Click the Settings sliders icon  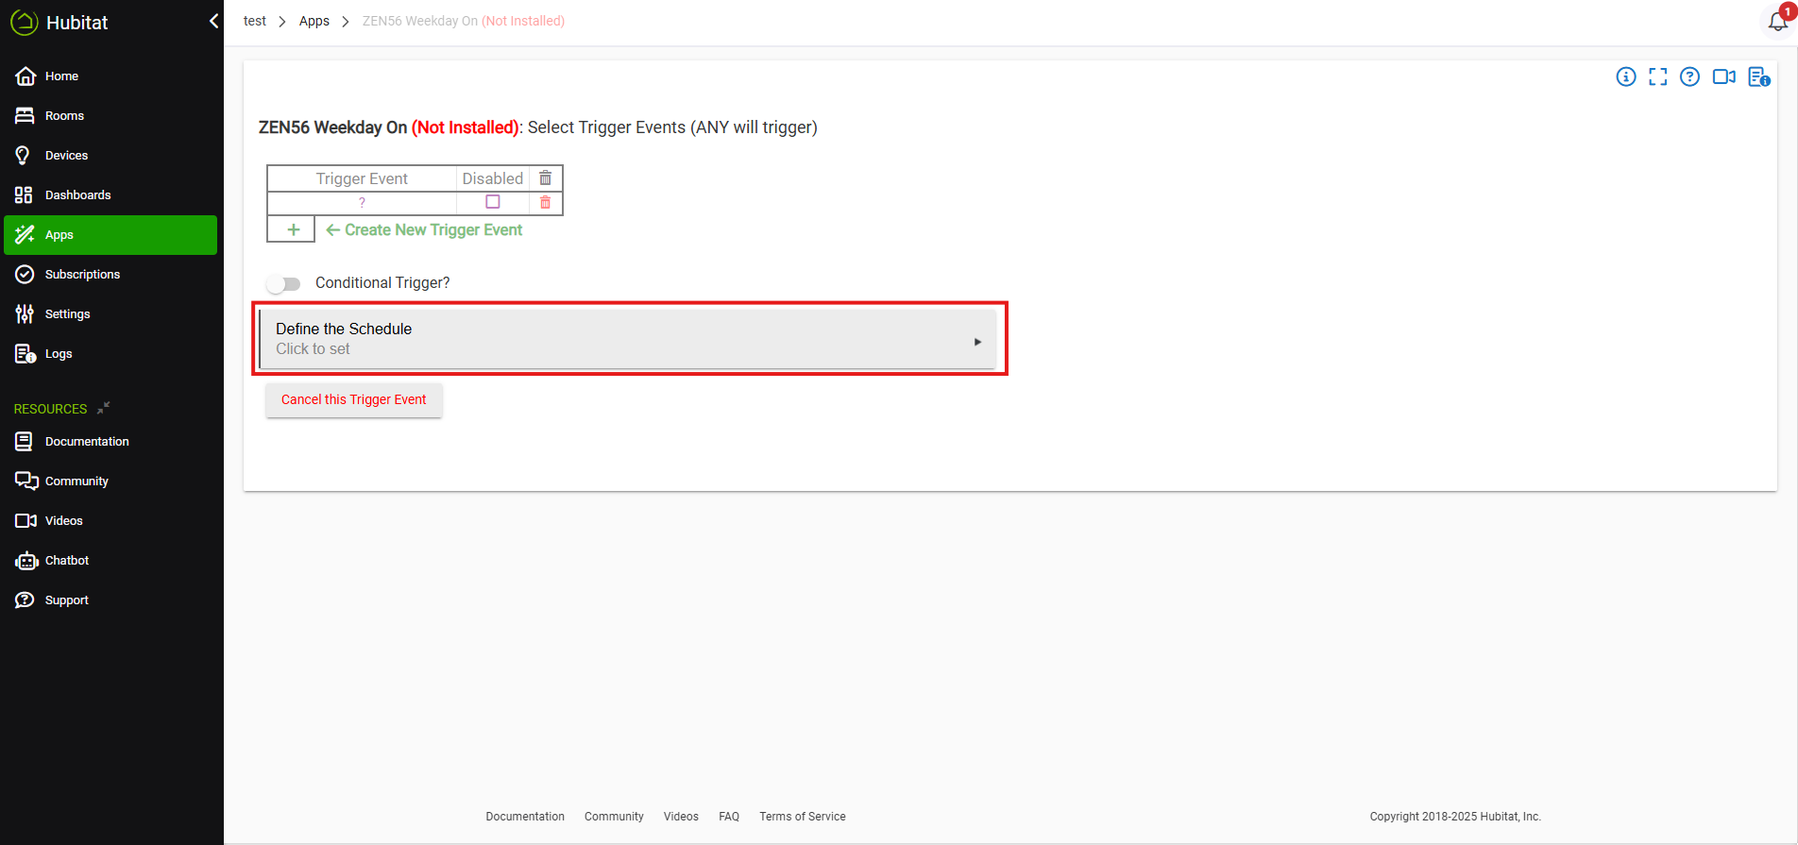point(25,314)
